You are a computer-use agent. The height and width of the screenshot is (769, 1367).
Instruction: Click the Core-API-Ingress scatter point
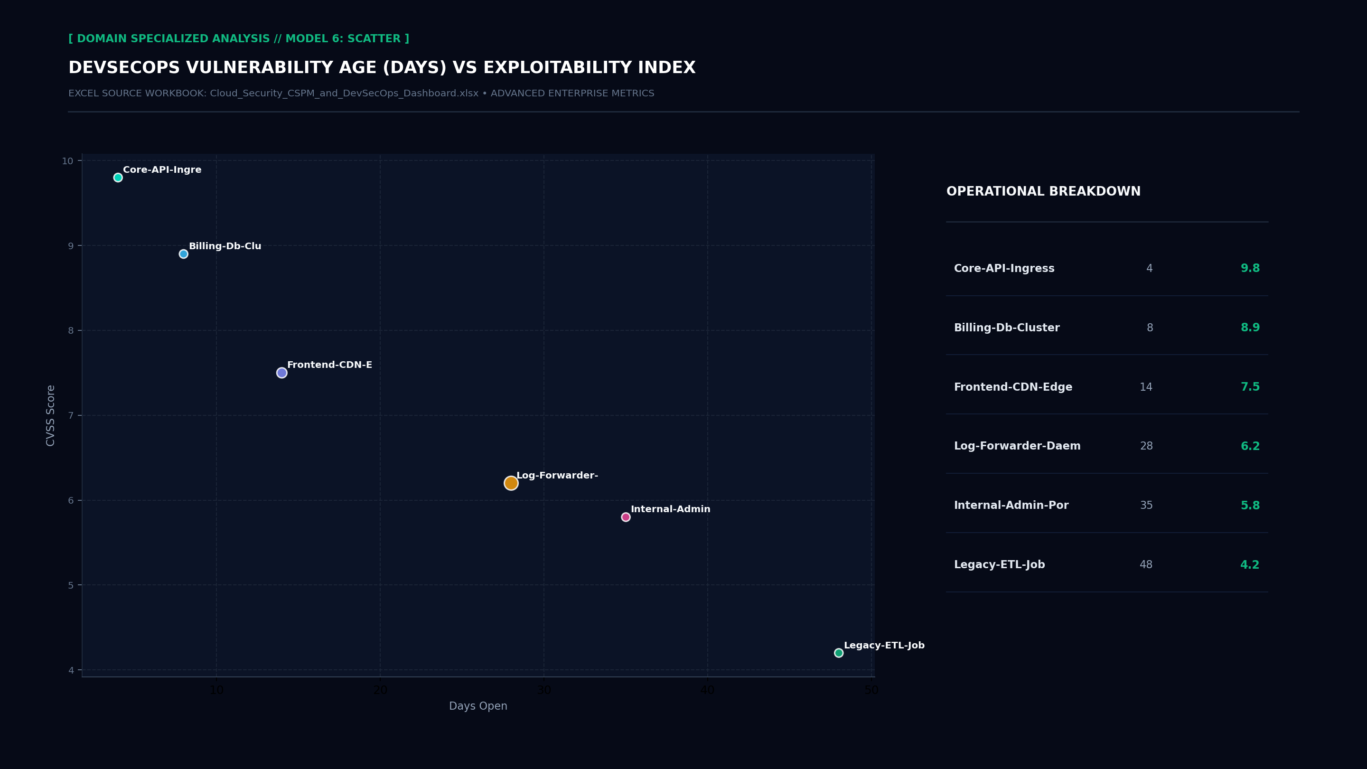pyautogui.click(x=118, y=177)
